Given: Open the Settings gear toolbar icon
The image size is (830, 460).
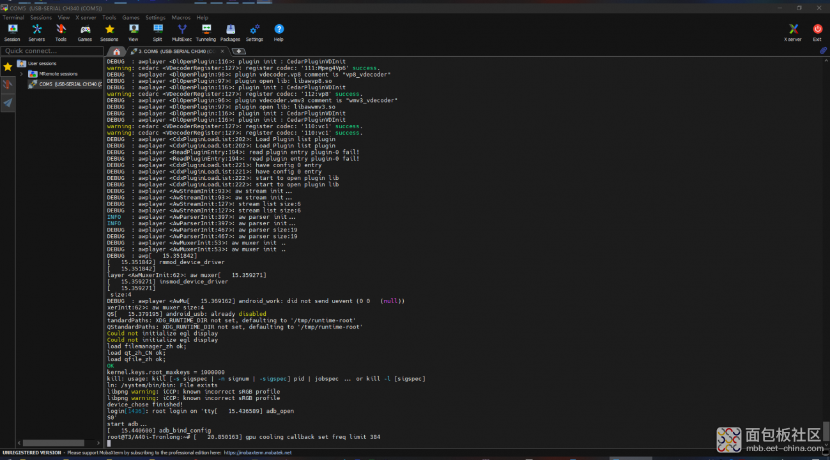Looking at the screenshot, I should pos(254,33).
